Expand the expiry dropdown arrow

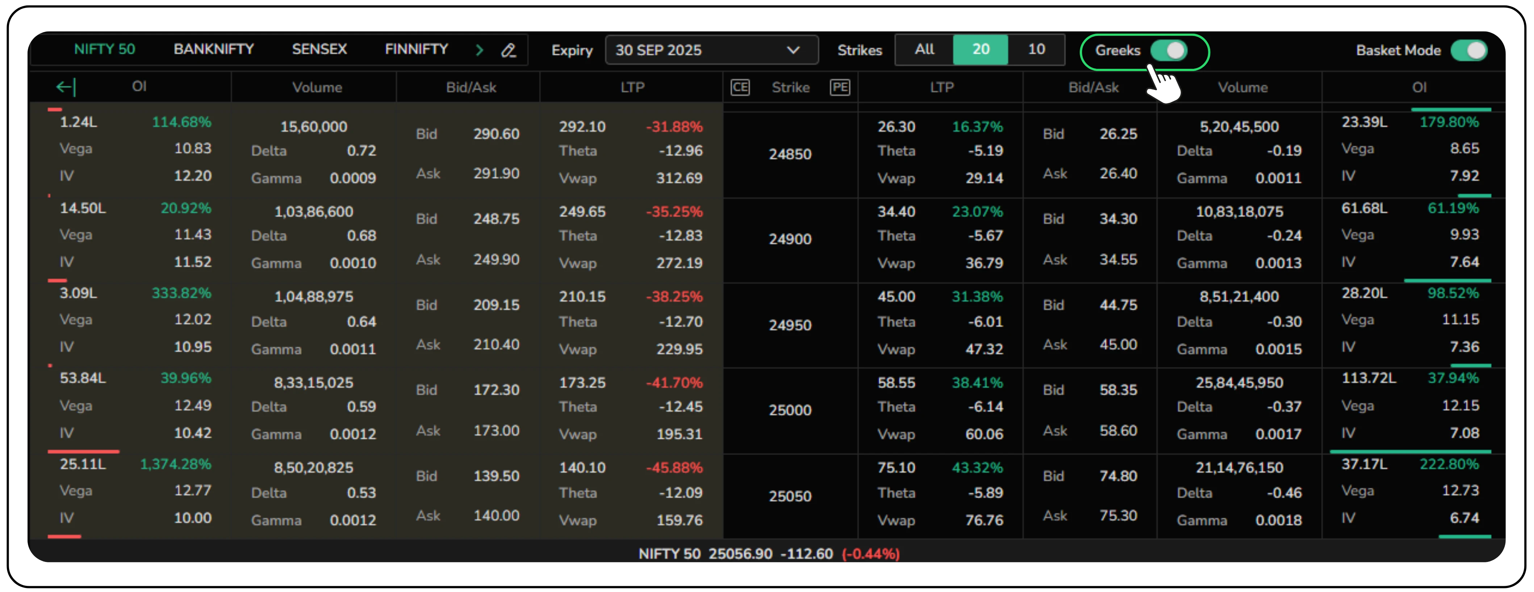(x=793, y=50)
